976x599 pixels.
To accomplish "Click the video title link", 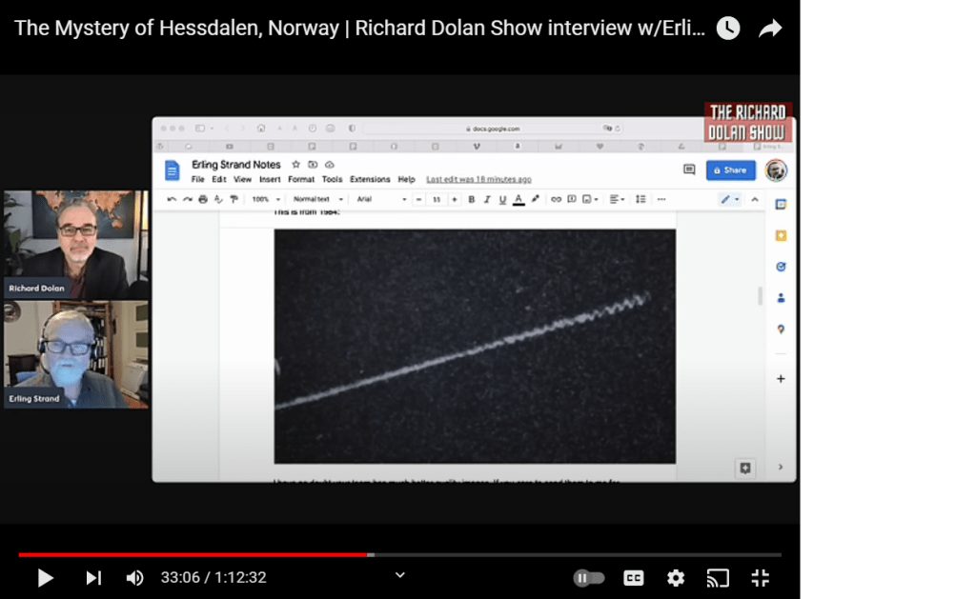I will pos(359,29).
